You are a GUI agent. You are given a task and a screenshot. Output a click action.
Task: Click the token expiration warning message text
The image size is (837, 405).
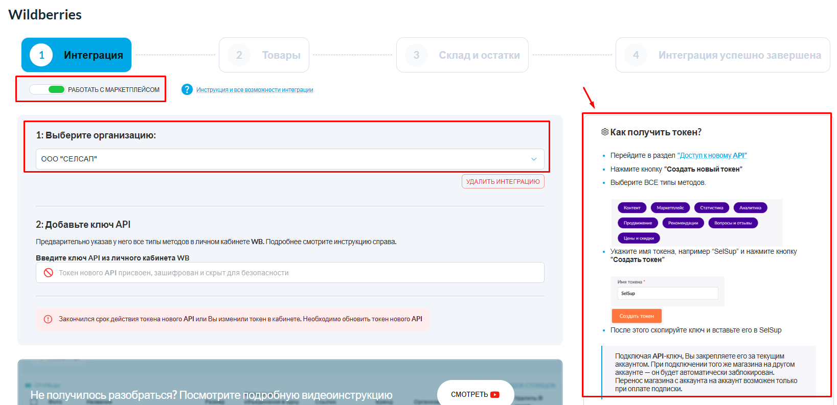[x=240, y=319]
